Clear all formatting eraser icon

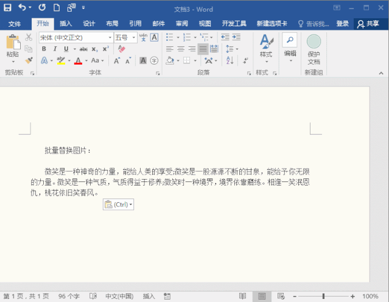122,49
